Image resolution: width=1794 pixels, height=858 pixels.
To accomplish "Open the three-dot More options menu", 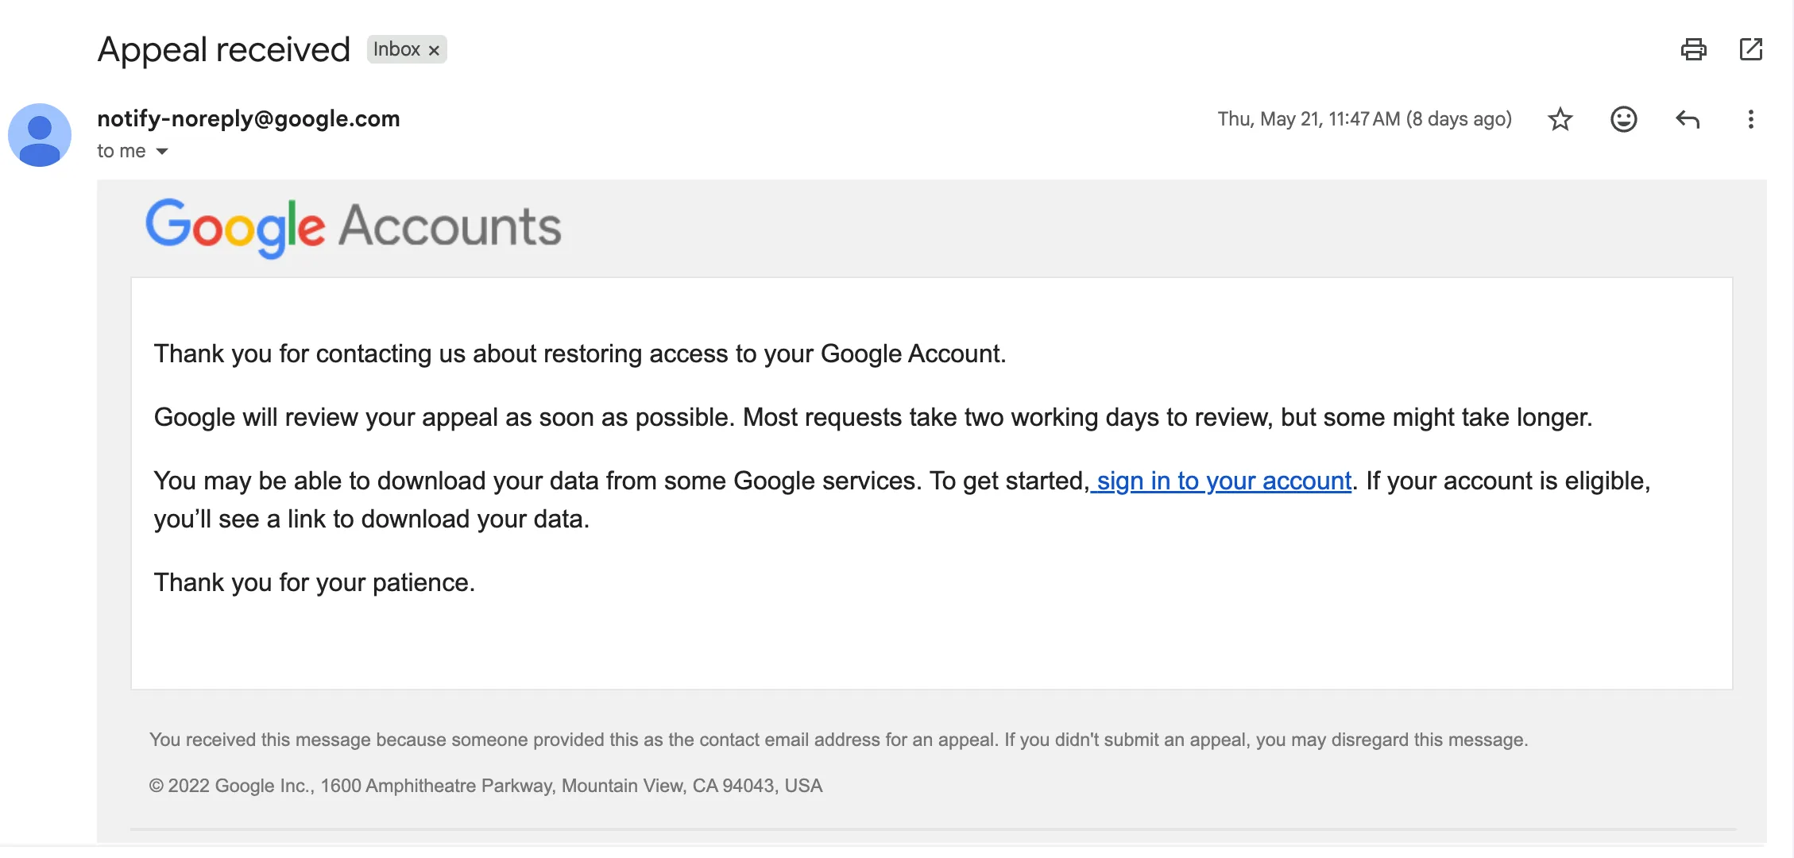I will coord(1750,119).
